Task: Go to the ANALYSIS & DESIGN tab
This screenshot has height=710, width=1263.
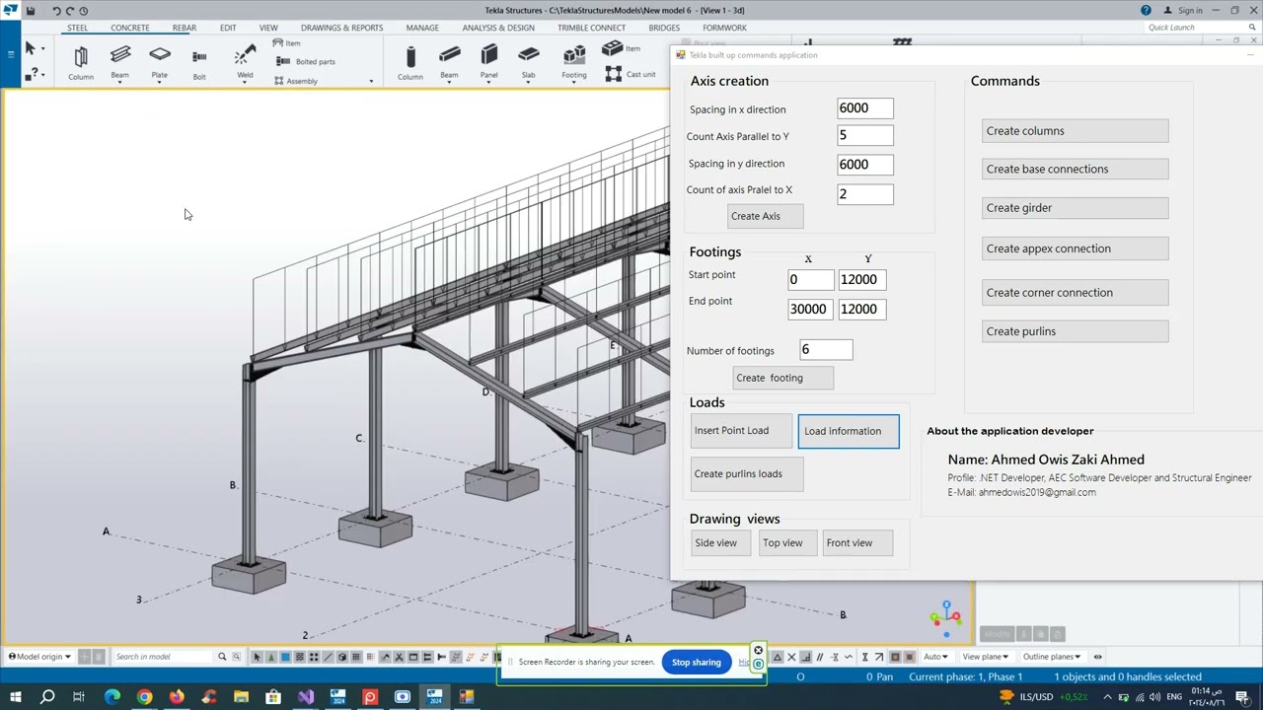Action: [x=498, y=28]
